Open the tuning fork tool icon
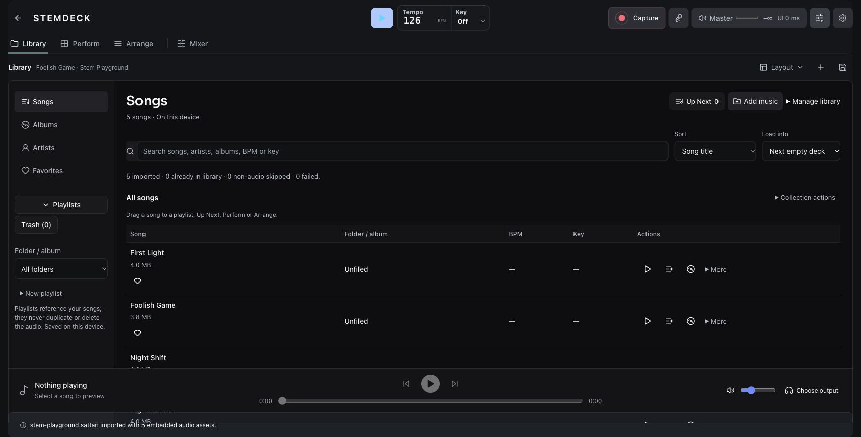This screenshot has height=437, width=861. pyautogui.click(x=678, y=18)
